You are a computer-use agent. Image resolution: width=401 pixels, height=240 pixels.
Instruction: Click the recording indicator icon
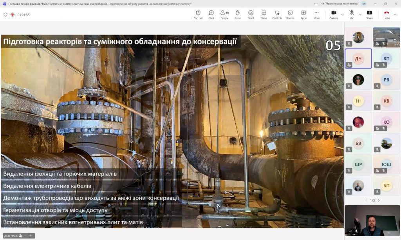pos(13,15)
